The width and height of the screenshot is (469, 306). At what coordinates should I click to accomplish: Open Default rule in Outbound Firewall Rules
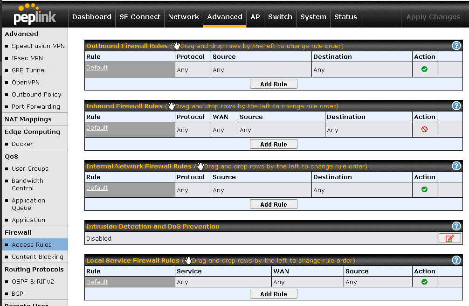click(x=97, y=68)
